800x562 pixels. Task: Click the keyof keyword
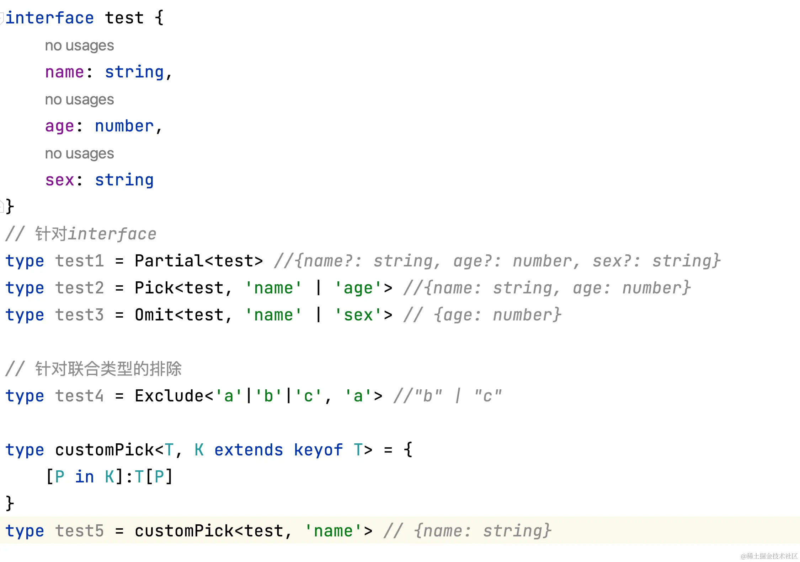318,450
